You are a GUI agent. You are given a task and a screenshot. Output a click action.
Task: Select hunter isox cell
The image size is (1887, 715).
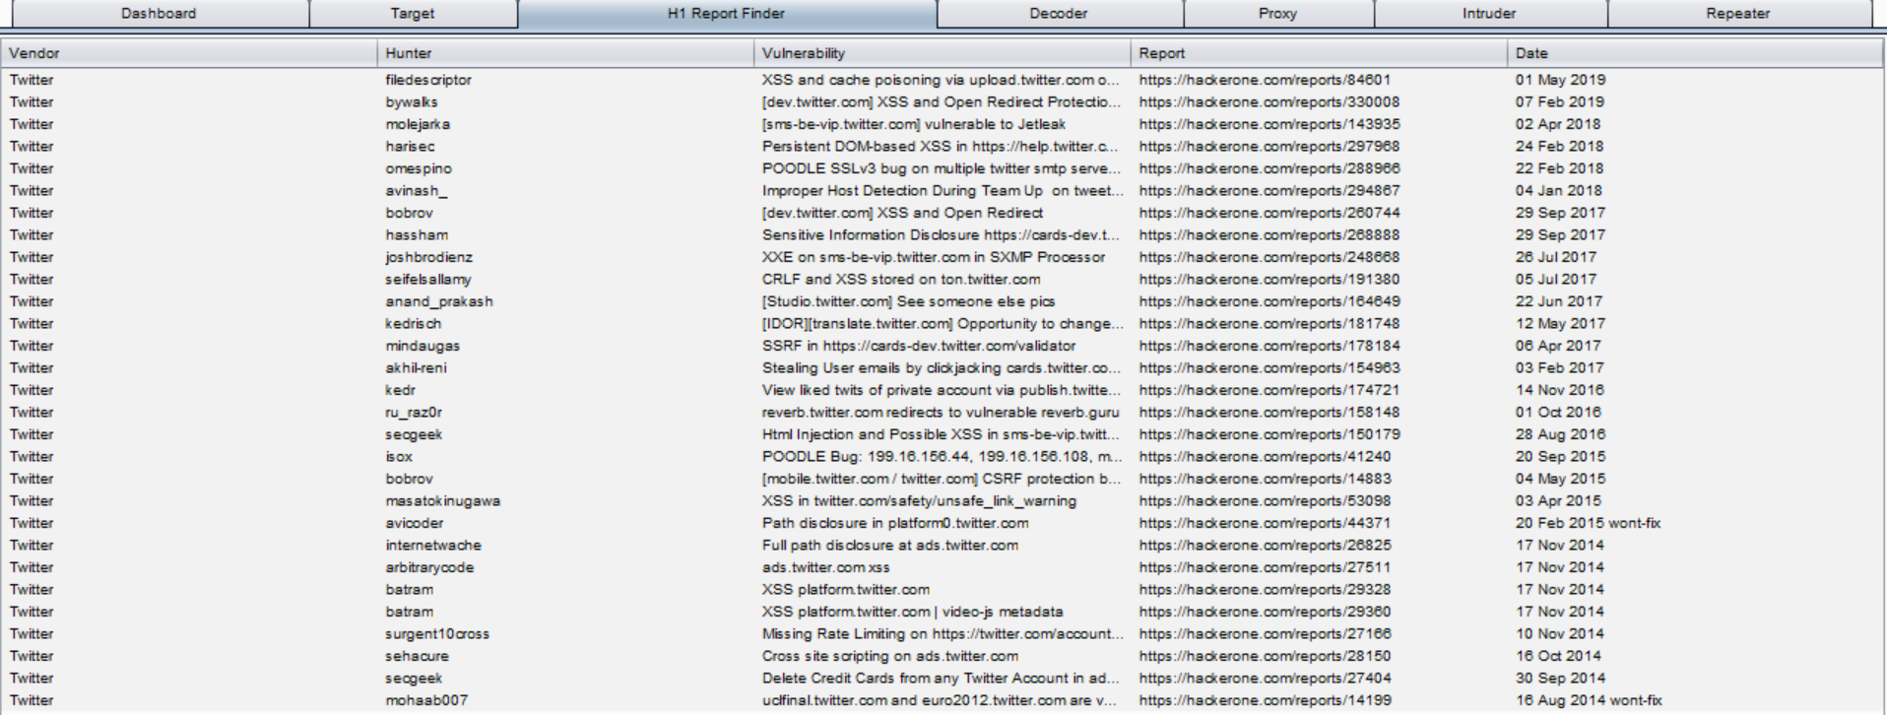click(x=565, y=457)
